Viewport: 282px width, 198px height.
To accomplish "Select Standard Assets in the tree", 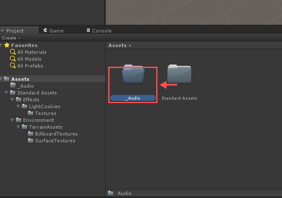I will pyautogui.click(x=37, y=93).
